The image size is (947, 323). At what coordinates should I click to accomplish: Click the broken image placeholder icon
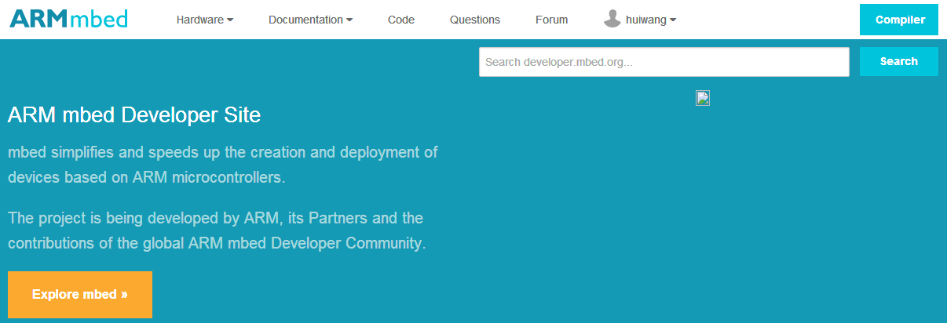(x=703, y=98)
